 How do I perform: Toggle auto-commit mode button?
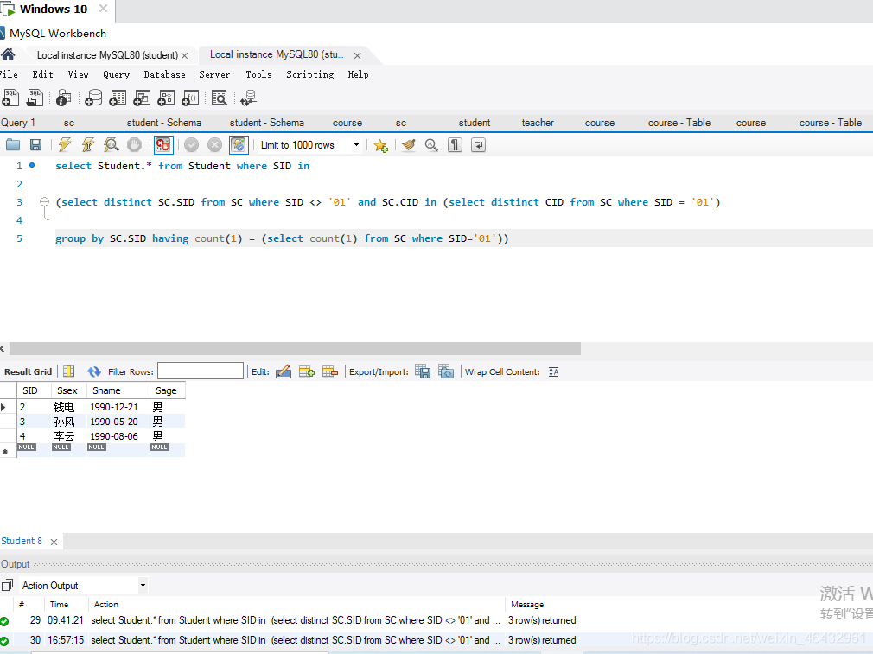[239, 145]
